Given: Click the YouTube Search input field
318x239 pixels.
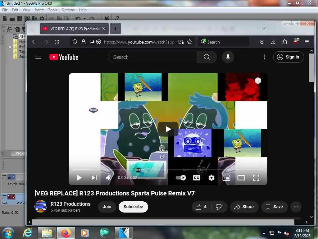Looking at the screenshot, I should 152,57.
